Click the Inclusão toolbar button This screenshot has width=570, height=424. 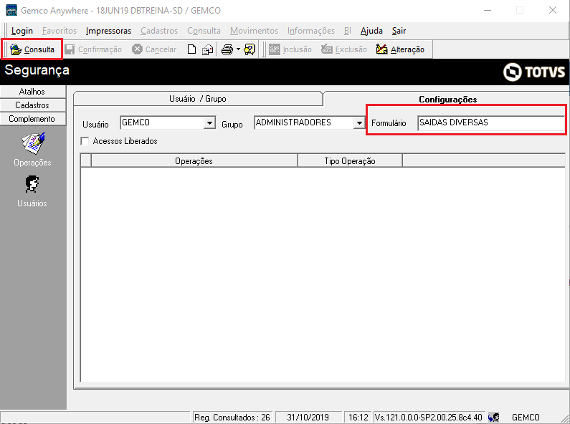(290, 49)
